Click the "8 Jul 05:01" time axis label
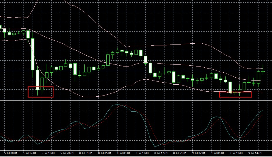The height and width of the screenshot is (157, 272). tap(105, 153)
